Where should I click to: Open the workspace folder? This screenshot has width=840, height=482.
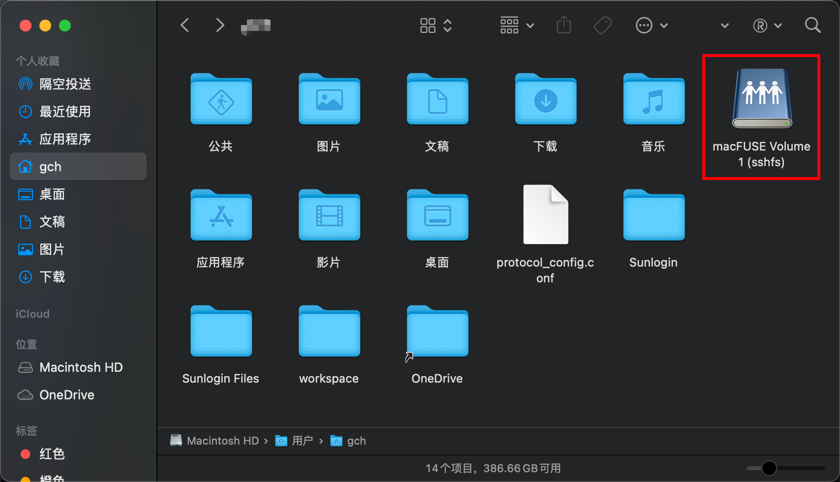(x=329, y=331)
